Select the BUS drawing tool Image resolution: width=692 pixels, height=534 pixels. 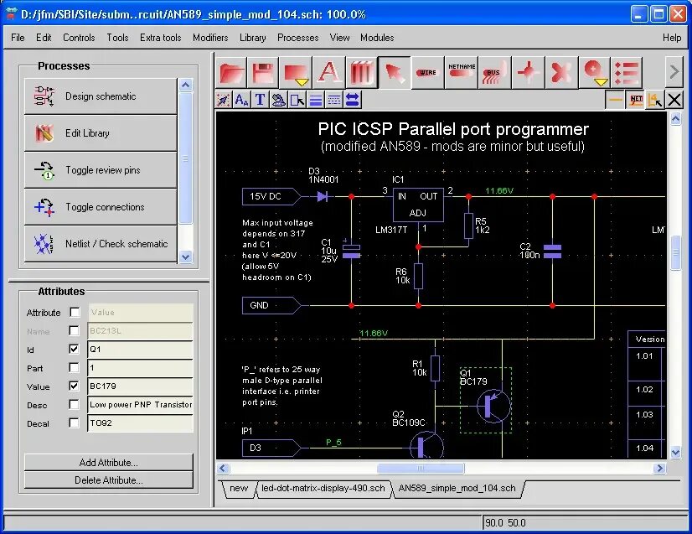pyautogui.click(x=494, y=72)
